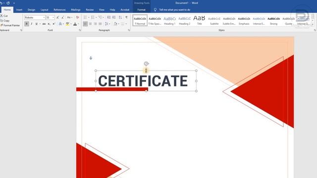Image resolution: width=317 pixels, height=178 pixels.
Task: Apply the paragraph shading color
Action: [115, 24]
